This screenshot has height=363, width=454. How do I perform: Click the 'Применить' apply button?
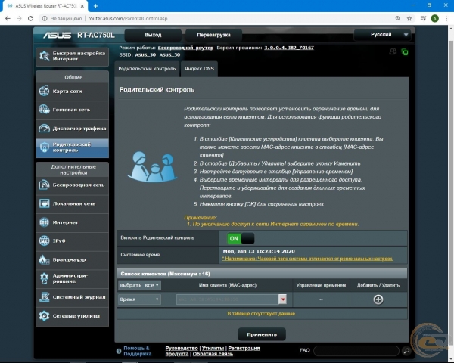[262, 334]
